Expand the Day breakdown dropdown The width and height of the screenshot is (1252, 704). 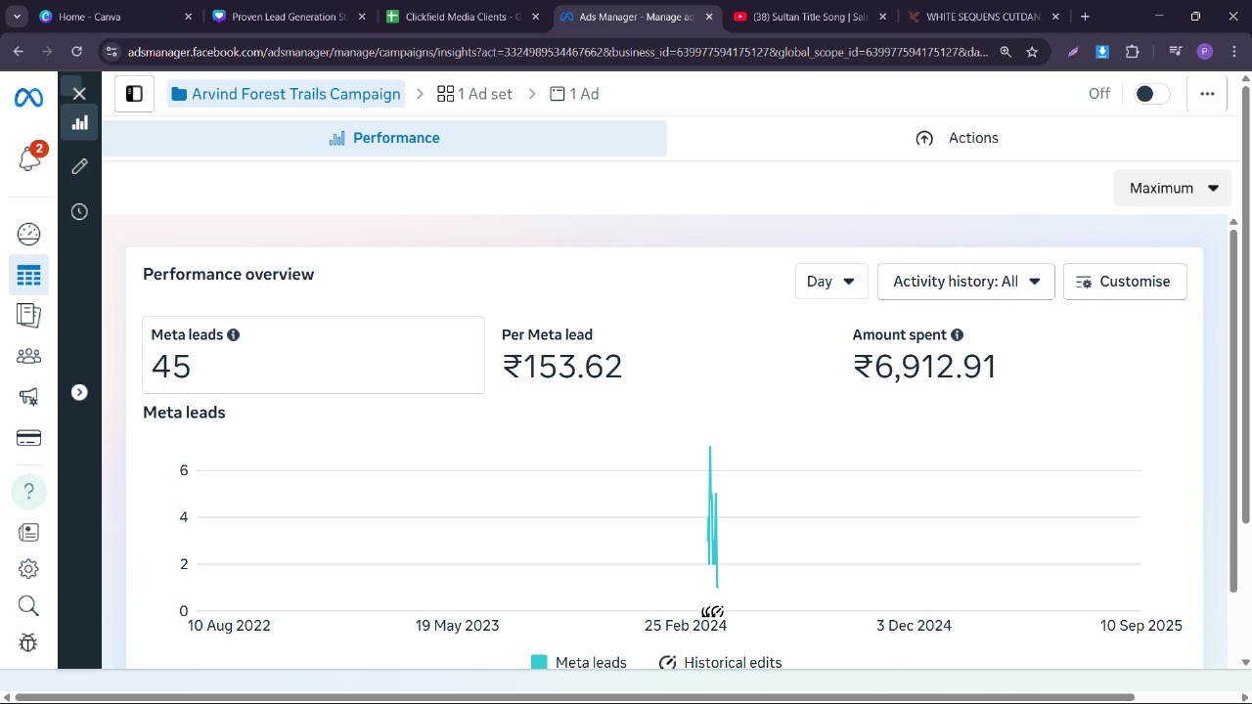click(830, 282)
